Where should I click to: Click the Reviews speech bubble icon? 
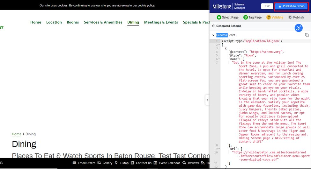pyautogui.click(x=184, y=163)
